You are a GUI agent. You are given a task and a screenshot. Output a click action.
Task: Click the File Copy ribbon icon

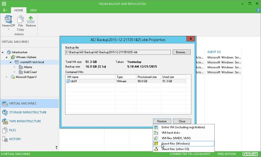click(x=21, y=19)
